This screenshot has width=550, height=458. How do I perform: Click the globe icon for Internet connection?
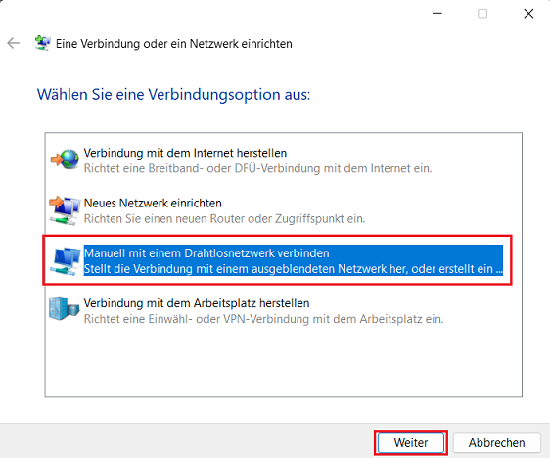coord(65,160)
